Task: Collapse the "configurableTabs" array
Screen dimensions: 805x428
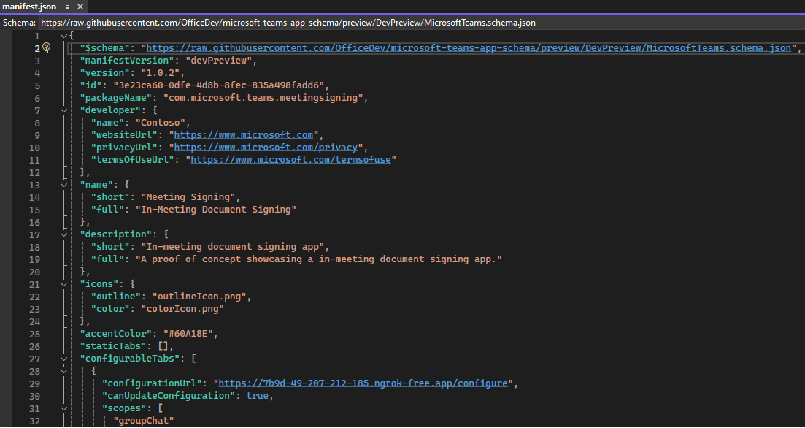Action: point(63,359)
